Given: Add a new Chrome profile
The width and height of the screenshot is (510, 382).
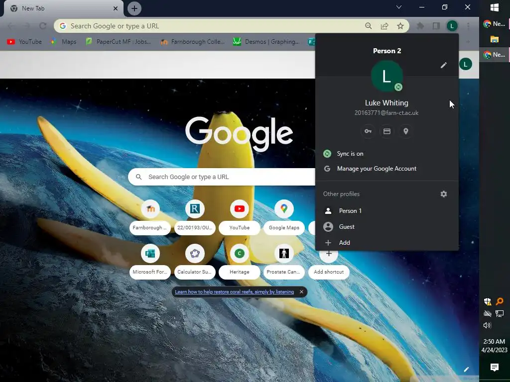Looking at the screenshot, I should coord(386,243).
